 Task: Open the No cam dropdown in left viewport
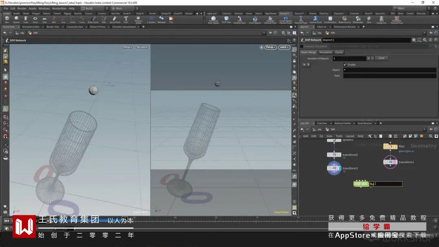(x=142, y=47)
